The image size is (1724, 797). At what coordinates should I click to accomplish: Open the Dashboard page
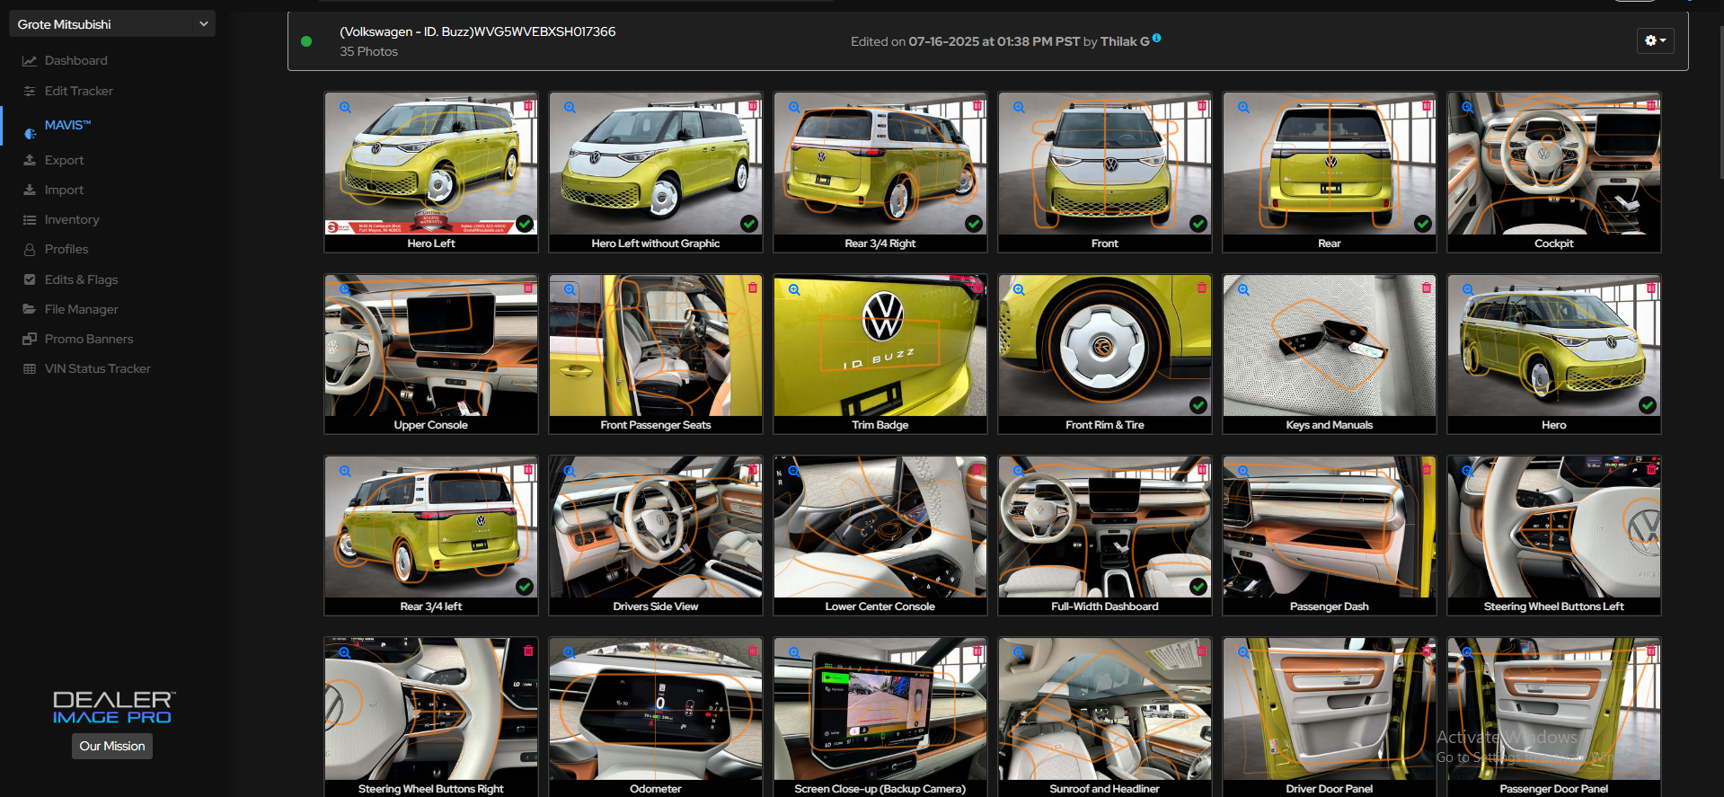76,60
